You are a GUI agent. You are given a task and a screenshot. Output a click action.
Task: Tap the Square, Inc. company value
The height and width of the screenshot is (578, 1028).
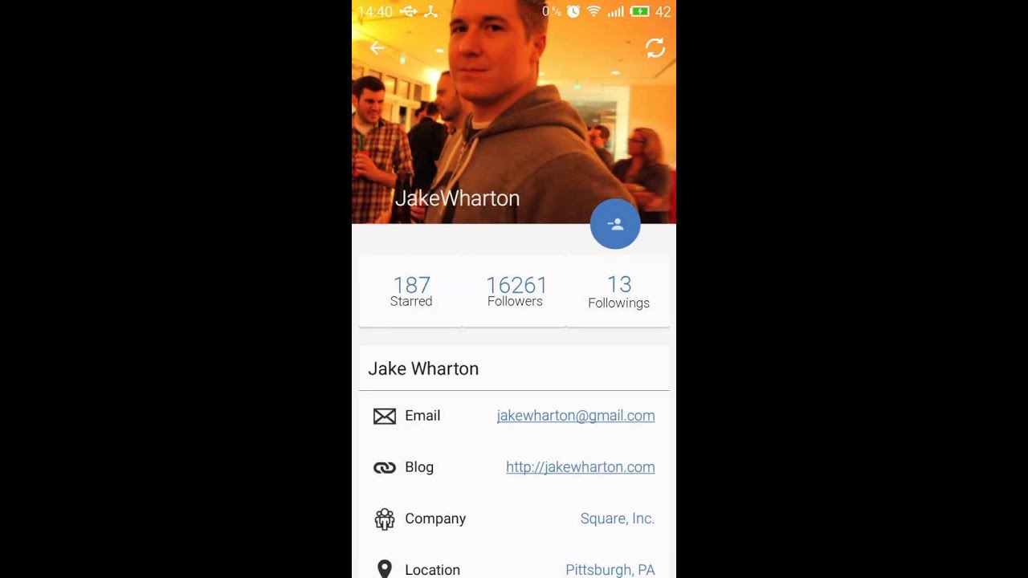(x=618, y=519)
